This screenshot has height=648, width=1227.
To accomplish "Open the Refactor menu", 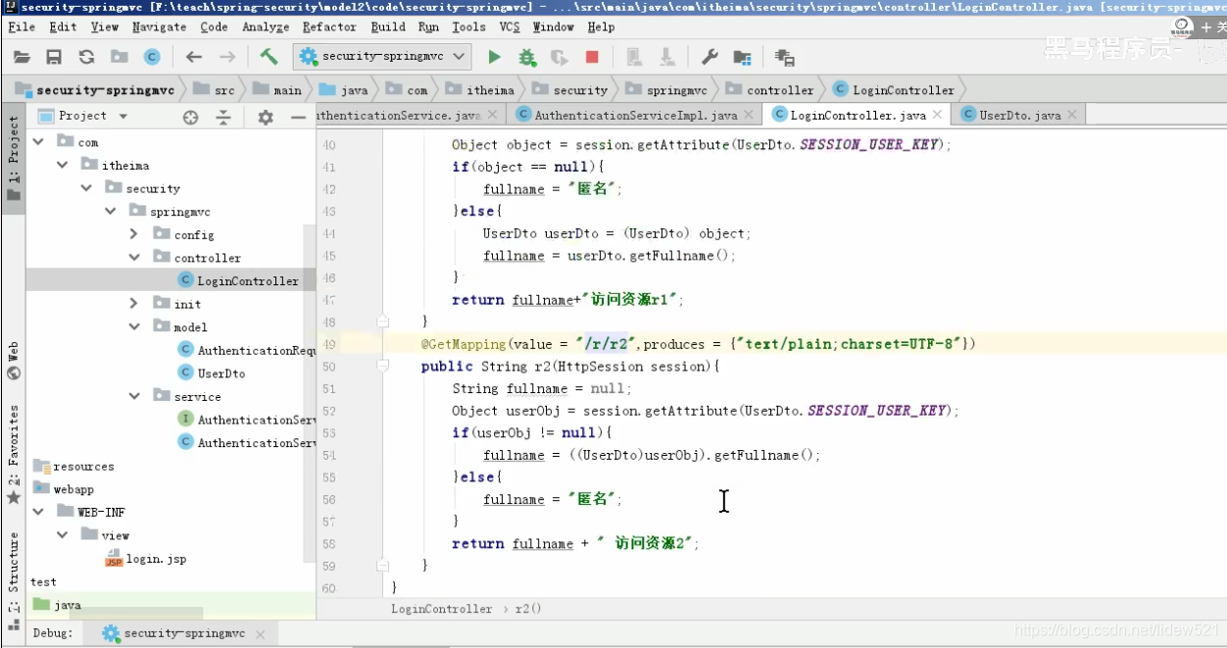I will [329, 26].
